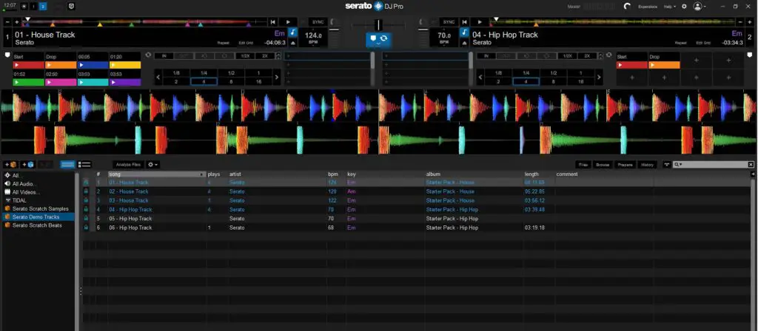The width and height of the screenshot is (758, 331).
Task: Trigger orange Drop cue on left deck
Action: point(61,65)
